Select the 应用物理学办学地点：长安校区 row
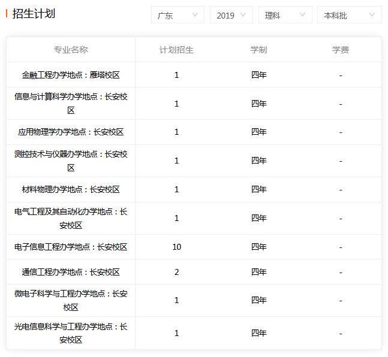 click(x=194, y=132)
